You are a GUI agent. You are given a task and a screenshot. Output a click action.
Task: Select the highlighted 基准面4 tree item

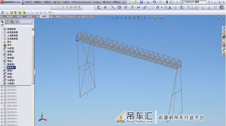coord(11,67)
